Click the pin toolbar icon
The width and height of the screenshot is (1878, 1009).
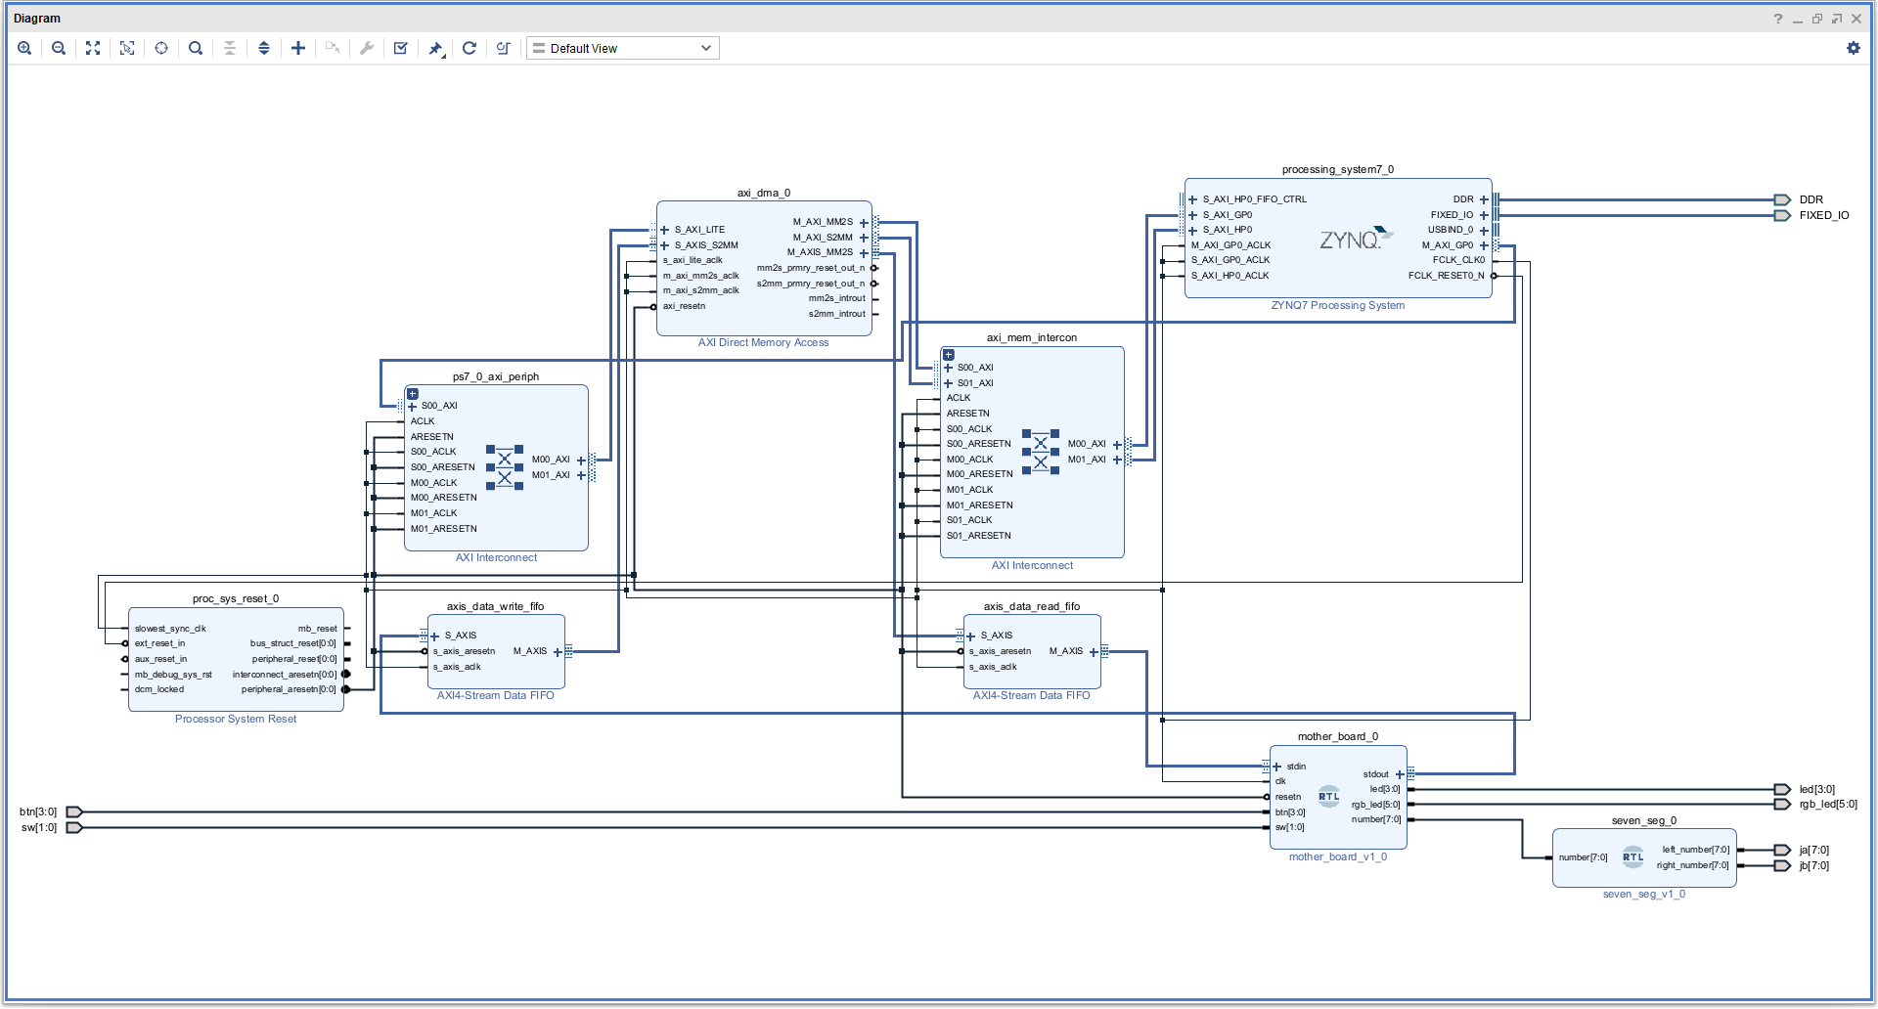(436, 48)
